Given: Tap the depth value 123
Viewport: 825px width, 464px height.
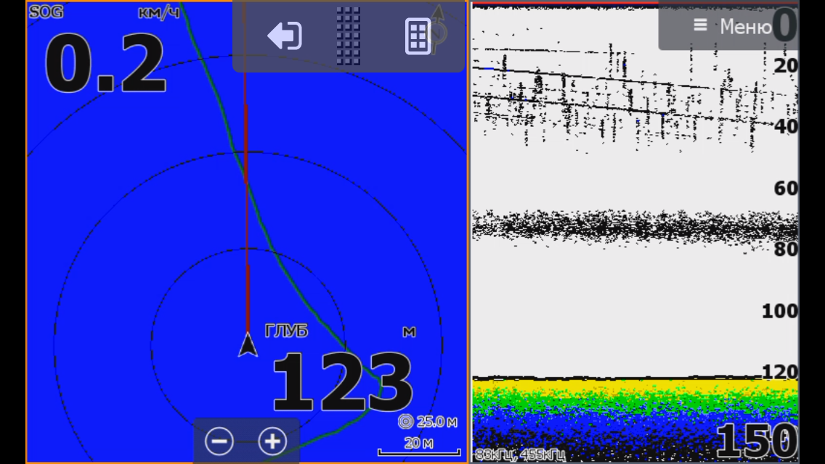Looking at the screenshot, I should [342, 382].
